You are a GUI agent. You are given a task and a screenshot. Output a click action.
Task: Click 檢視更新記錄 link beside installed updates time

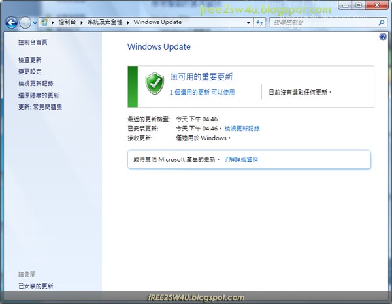tap(242, 129)
